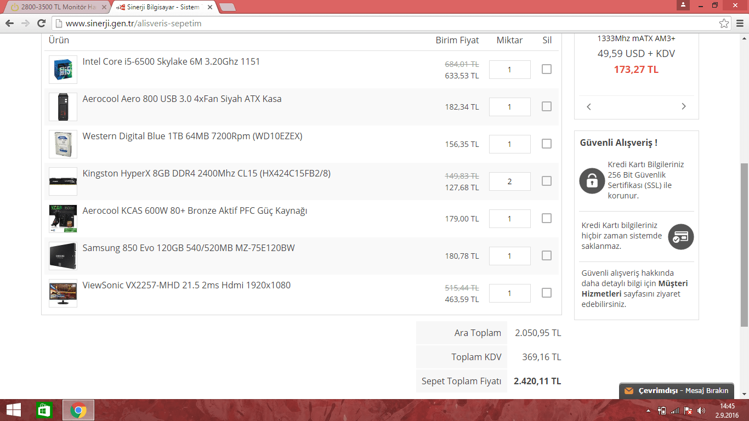Click the Toplam KDV amount 369,16 TL
The height and width of the screenshot is (421, 749).
click(x=542, y=357)
